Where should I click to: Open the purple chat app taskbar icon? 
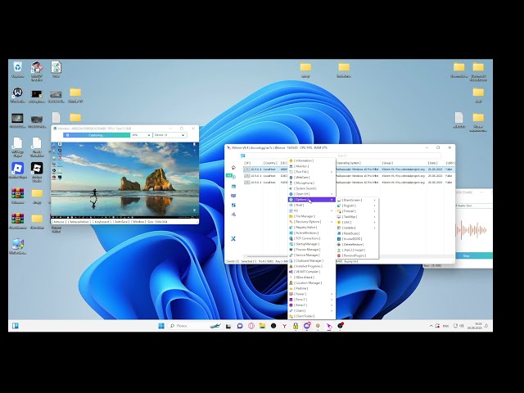tap(240, 326)
